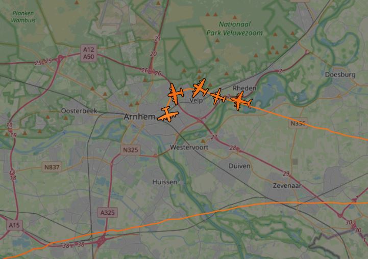Click the Arnhem city label
Viewport: 368px width, 259px height.
tap(140, 117)
